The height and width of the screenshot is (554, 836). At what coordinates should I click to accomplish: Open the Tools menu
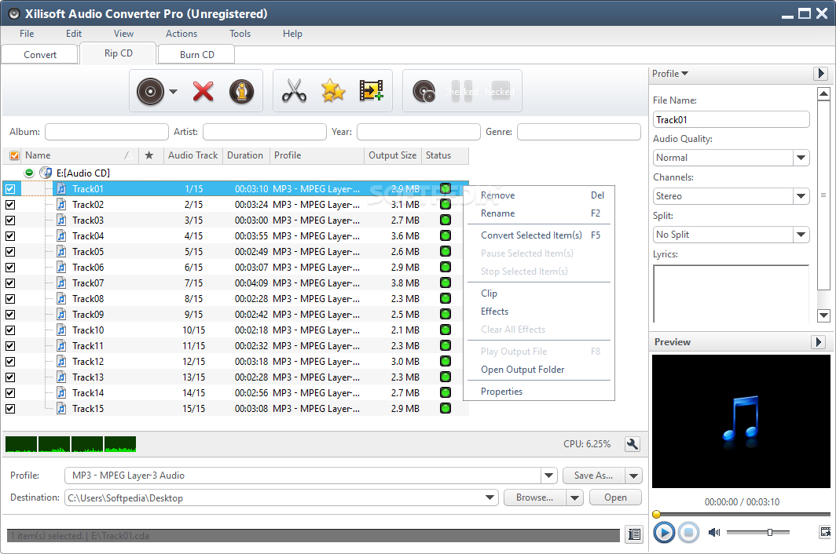[240, 34]
